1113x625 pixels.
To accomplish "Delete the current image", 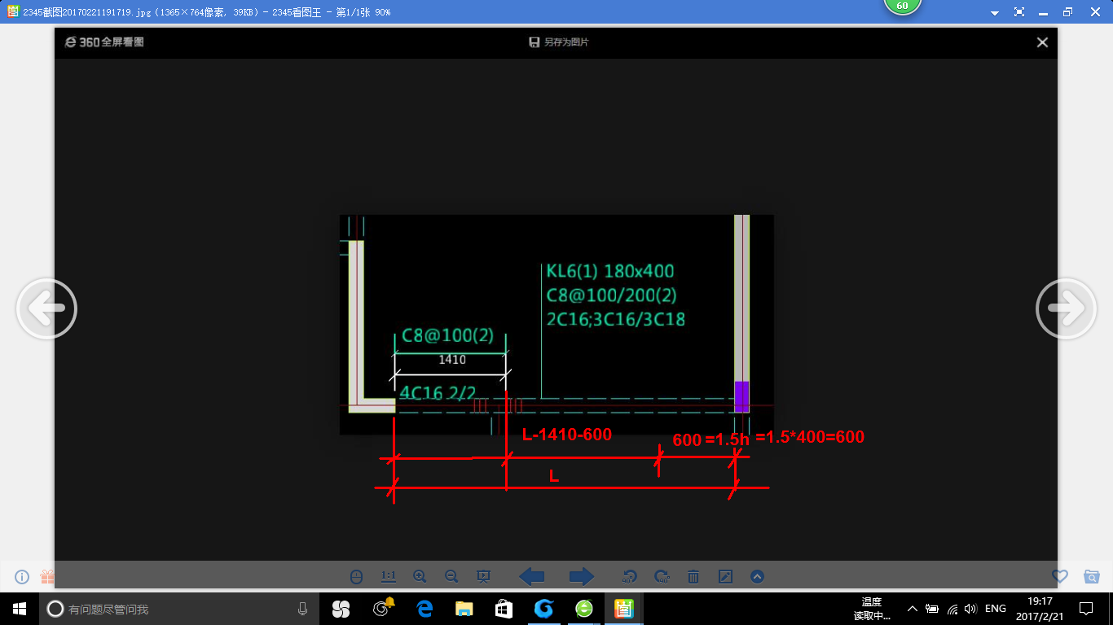I will tap(693, 577).
